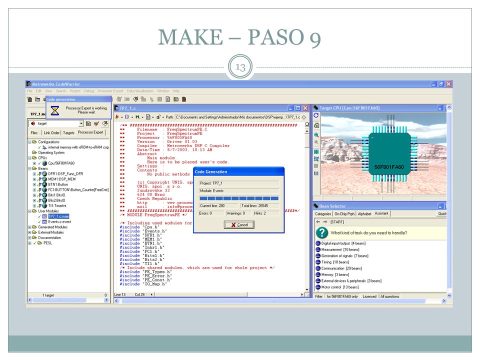Screen dimensions: 480x360
Task: Click the functions braces icon in editor toolbar
Action: coord(126,117)
